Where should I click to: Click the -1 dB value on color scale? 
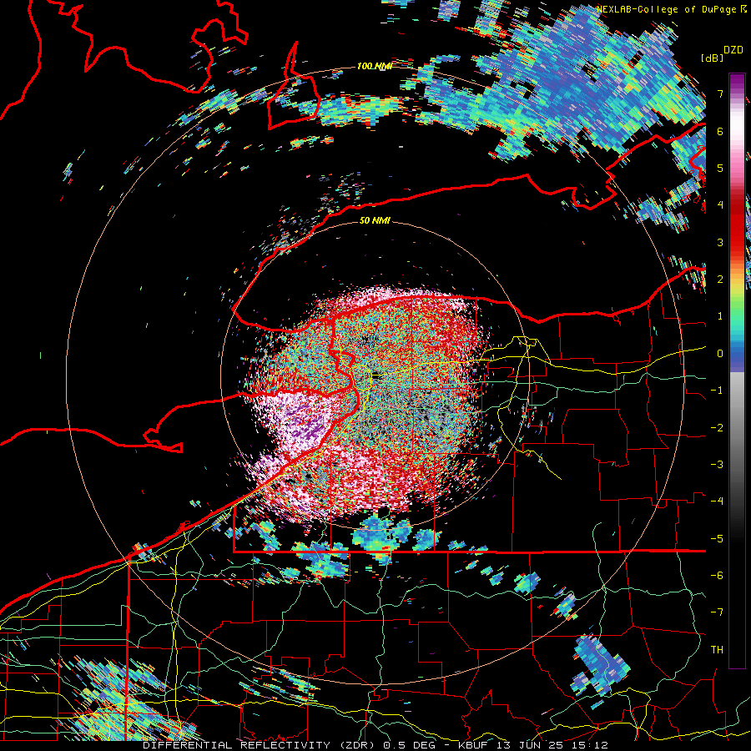(x=717, y=391)
